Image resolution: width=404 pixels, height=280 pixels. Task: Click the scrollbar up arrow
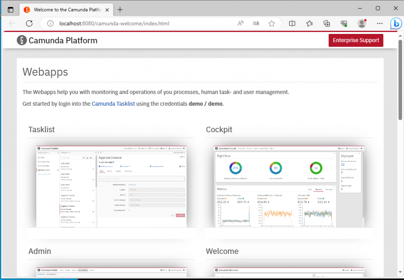coord(400,35)
